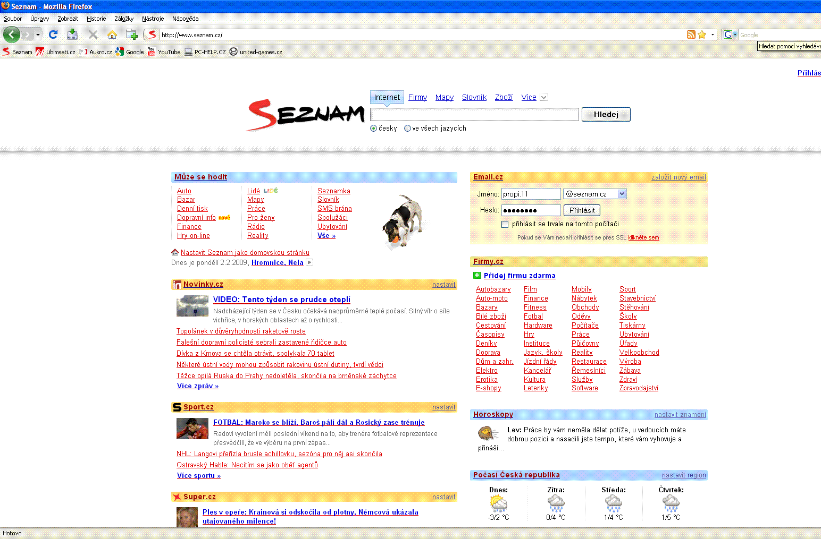Viewport: 821px width, 539px height.
Task: Click the Lidé logo beside the Lidé link
Action: [271, 190]
